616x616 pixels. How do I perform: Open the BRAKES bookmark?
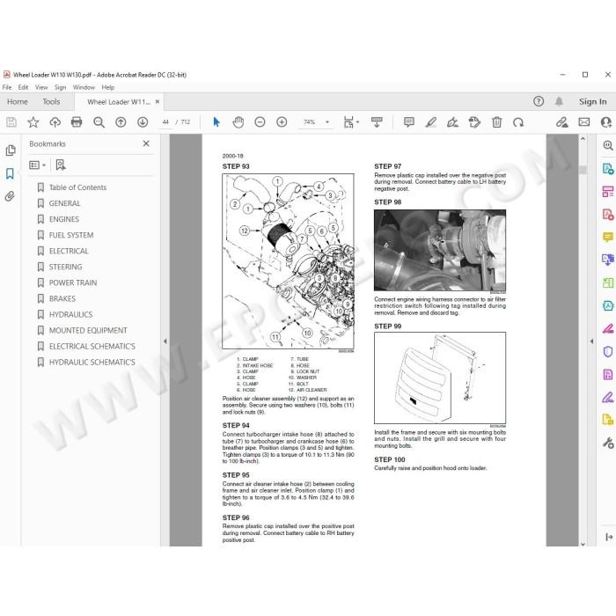tap(62, 299)
